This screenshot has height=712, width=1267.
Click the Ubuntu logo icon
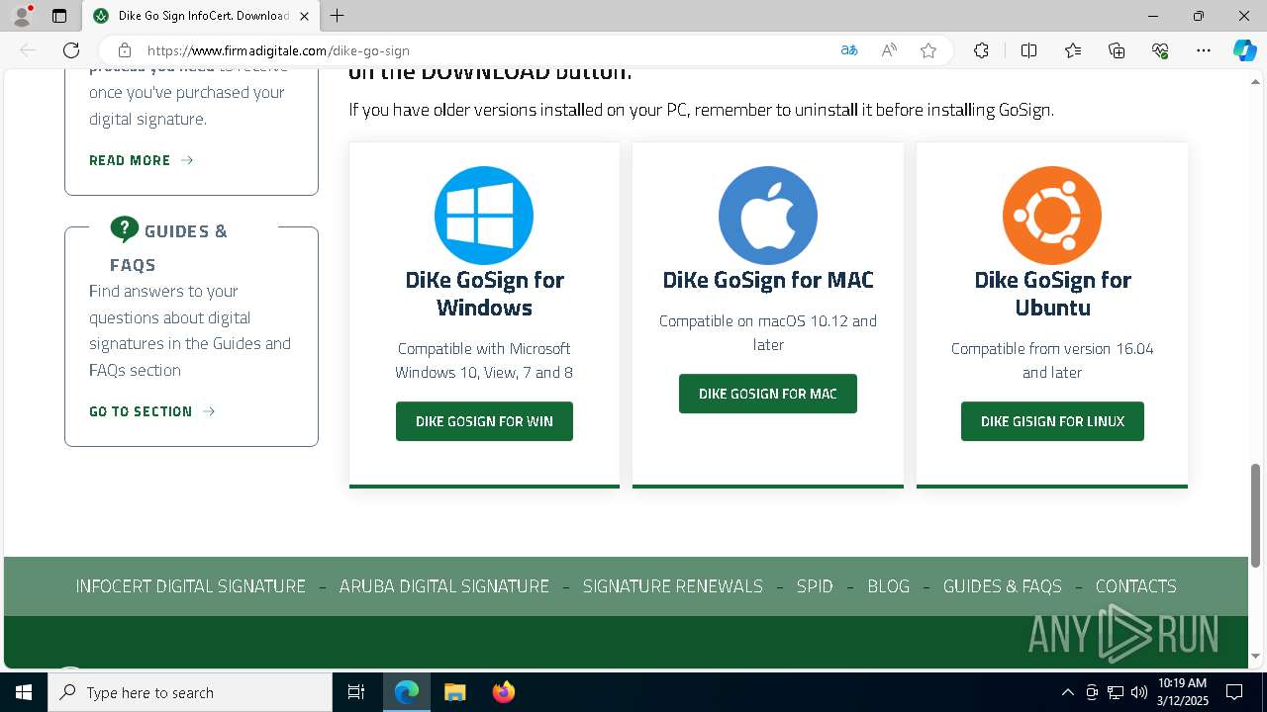[x=1052, y=216]
